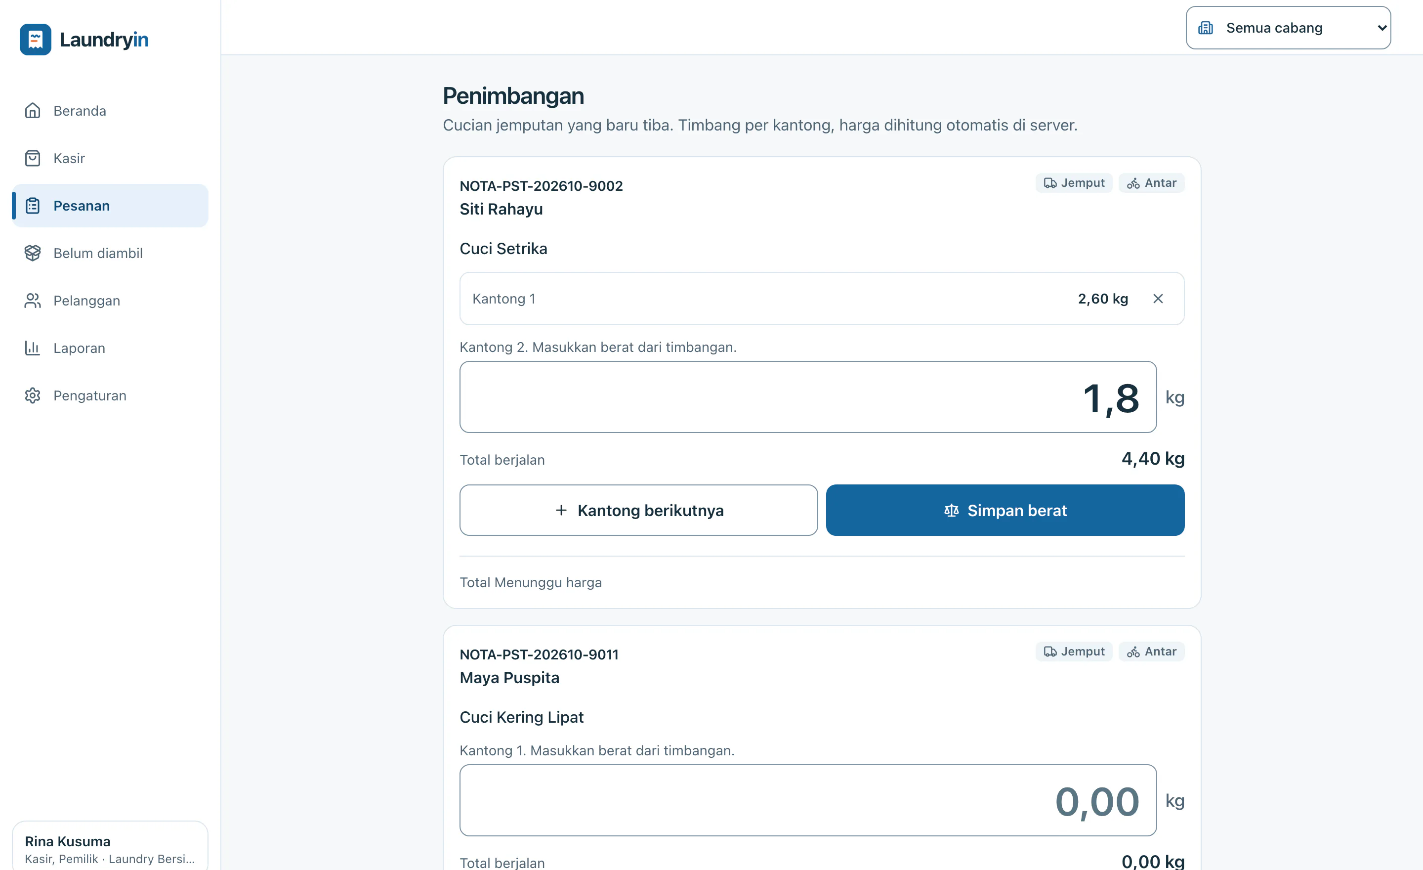Click order number NOTA-PST-202610-9011
Screen dimensions: 1423x870
point(539,654)
